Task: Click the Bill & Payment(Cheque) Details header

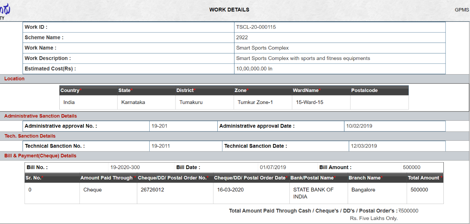Action: tap(40, 156)
